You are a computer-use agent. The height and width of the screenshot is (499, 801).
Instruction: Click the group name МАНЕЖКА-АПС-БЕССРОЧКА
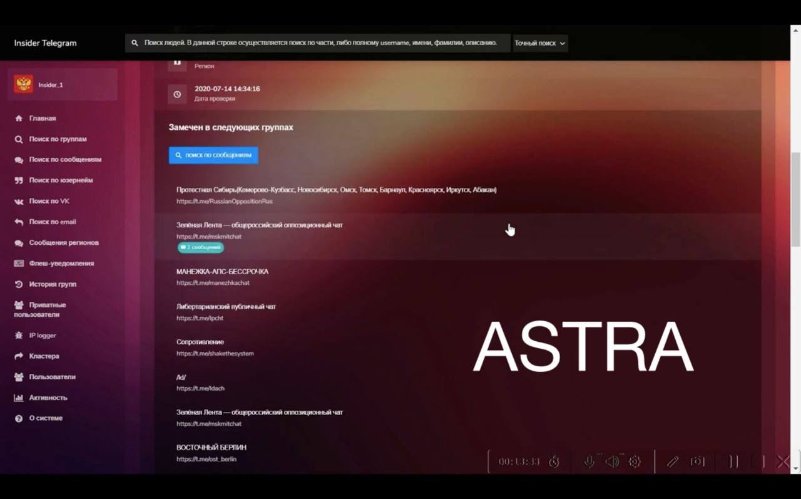(x=222, y=272)
